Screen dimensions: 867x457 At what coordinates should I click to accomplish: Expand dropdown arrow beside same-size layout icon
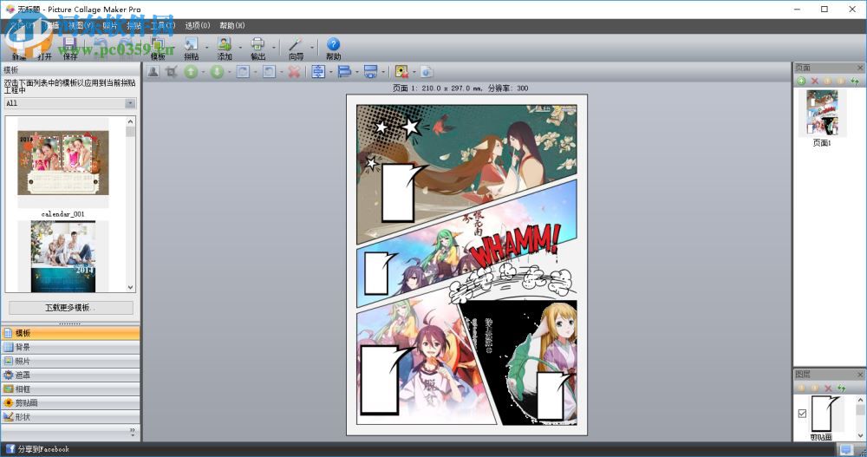pyautogui.click(x=383, y=72)
